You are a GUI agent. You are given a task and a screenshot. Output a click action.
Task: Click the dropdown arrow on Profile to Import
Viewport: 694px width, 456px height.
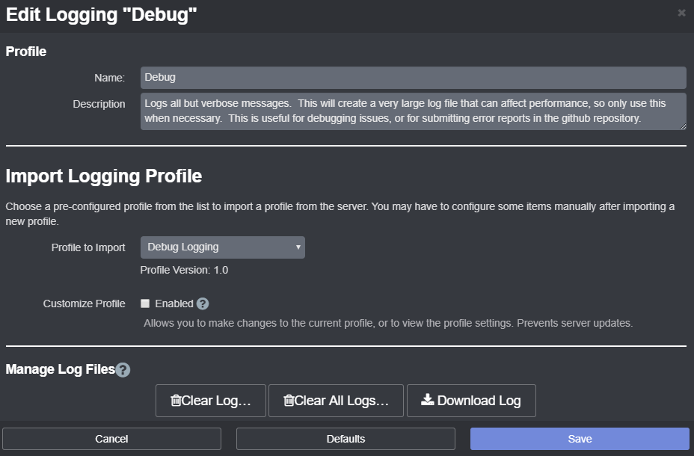297,247
